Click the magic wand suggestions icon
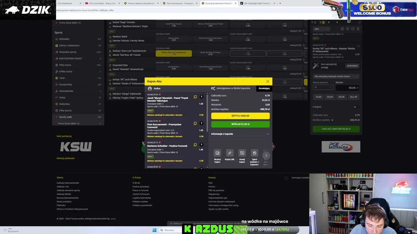This screenshot has height=234, width=417. pos(315,66)
